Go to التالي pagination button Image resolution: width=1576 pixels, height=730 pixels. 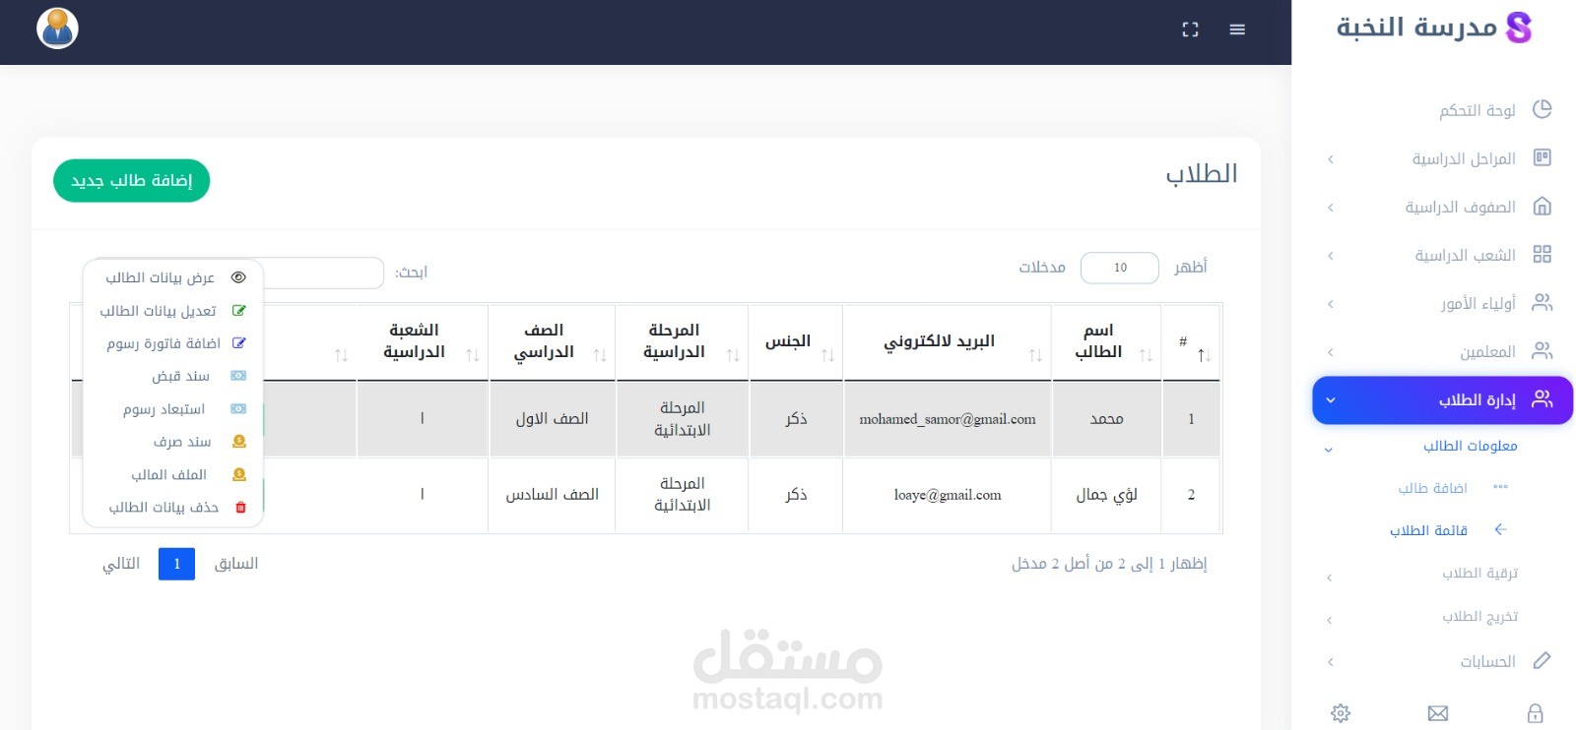click(121, 564)
